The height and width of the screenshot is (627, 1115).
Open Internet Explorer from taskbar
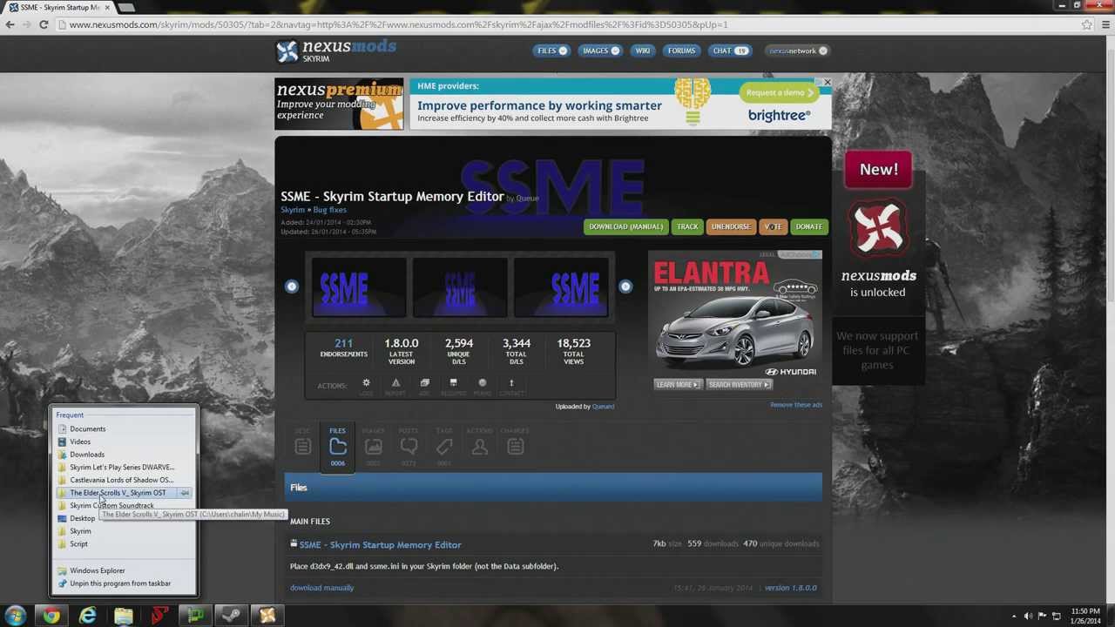(88, 616)
